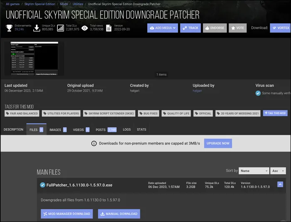The image size is (291, 222).
Task: Click the file size value 3.2GB
Action: (x=191, y=187)
